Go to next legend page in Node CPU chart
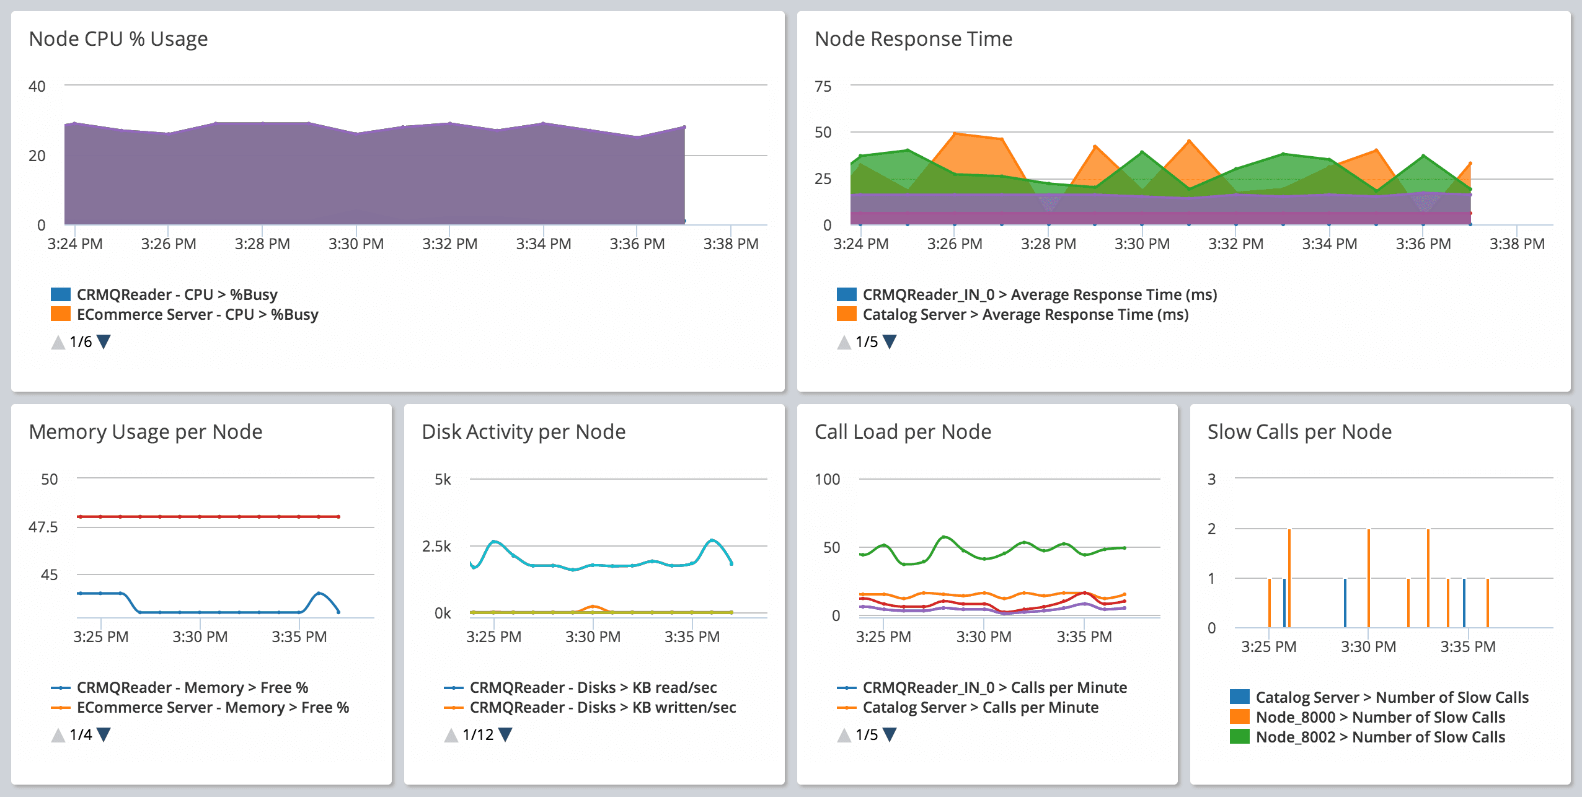Screen dimensions: 1582x797 [104, 341]
